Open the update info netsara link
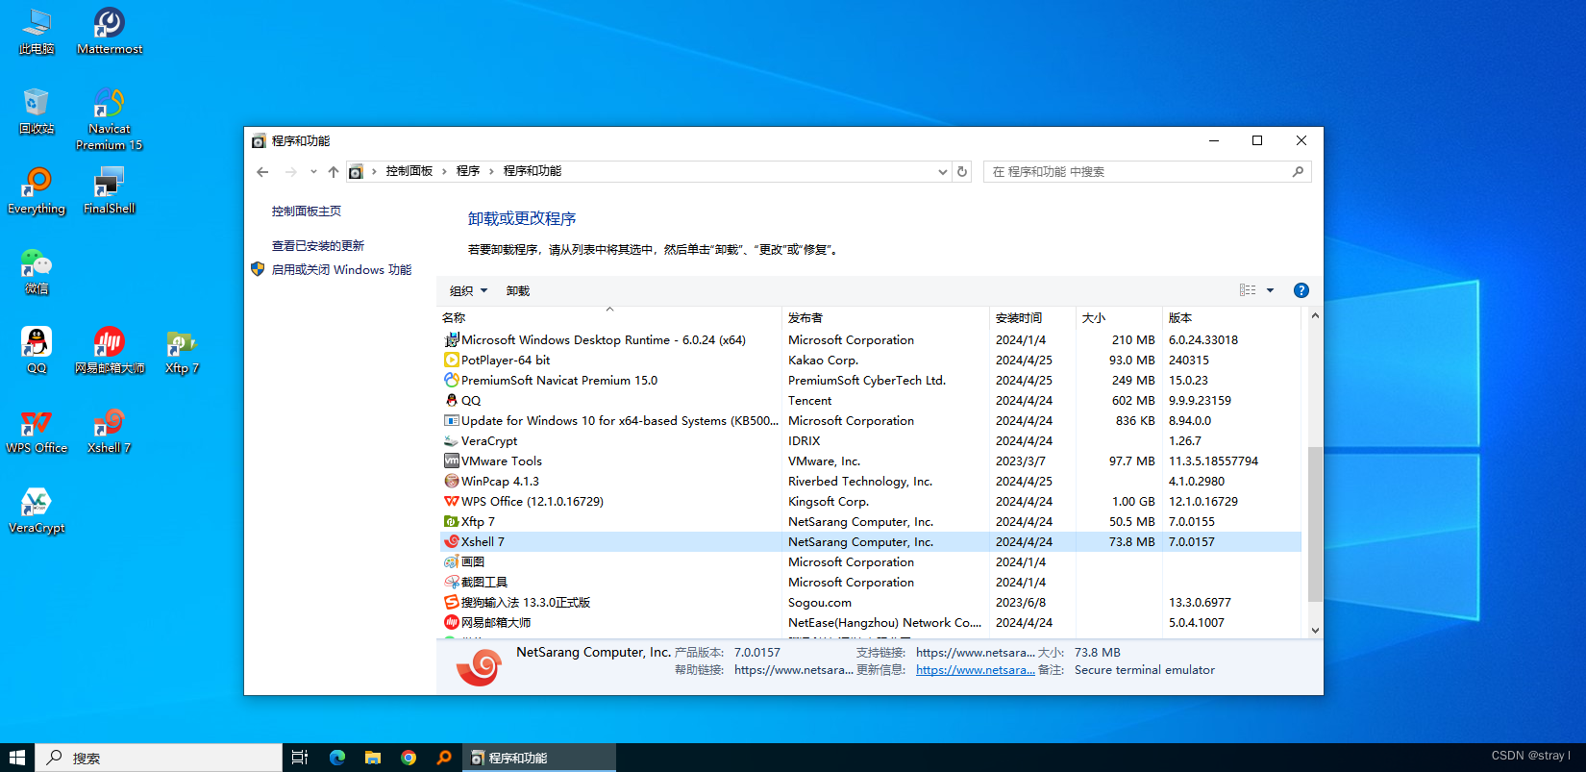 coord(976,670)
